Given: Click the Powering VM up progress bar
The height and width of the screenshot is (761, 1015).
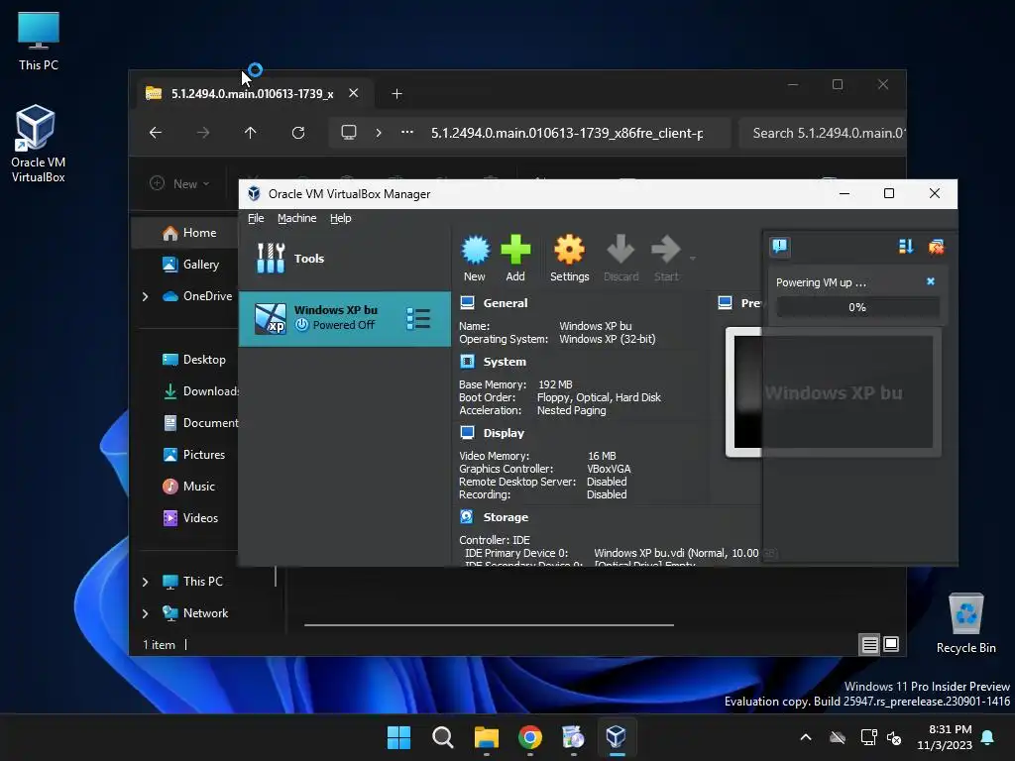Looking at the screenshot, I should (857, 307).
